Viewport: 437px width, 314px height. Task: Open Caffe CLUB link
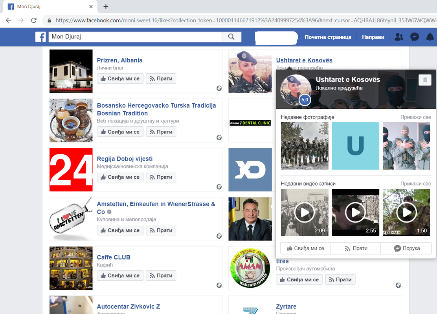[114, 257]
